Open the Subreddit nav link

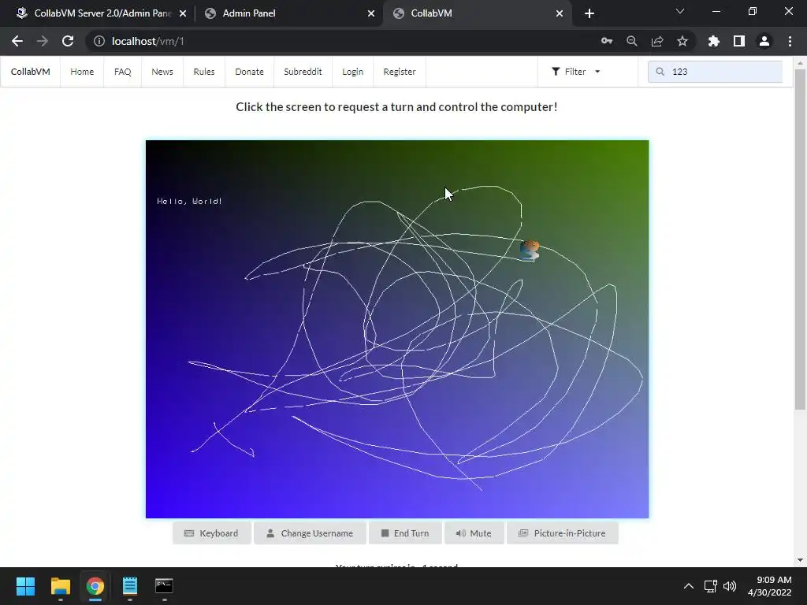[x=303, y=72]
